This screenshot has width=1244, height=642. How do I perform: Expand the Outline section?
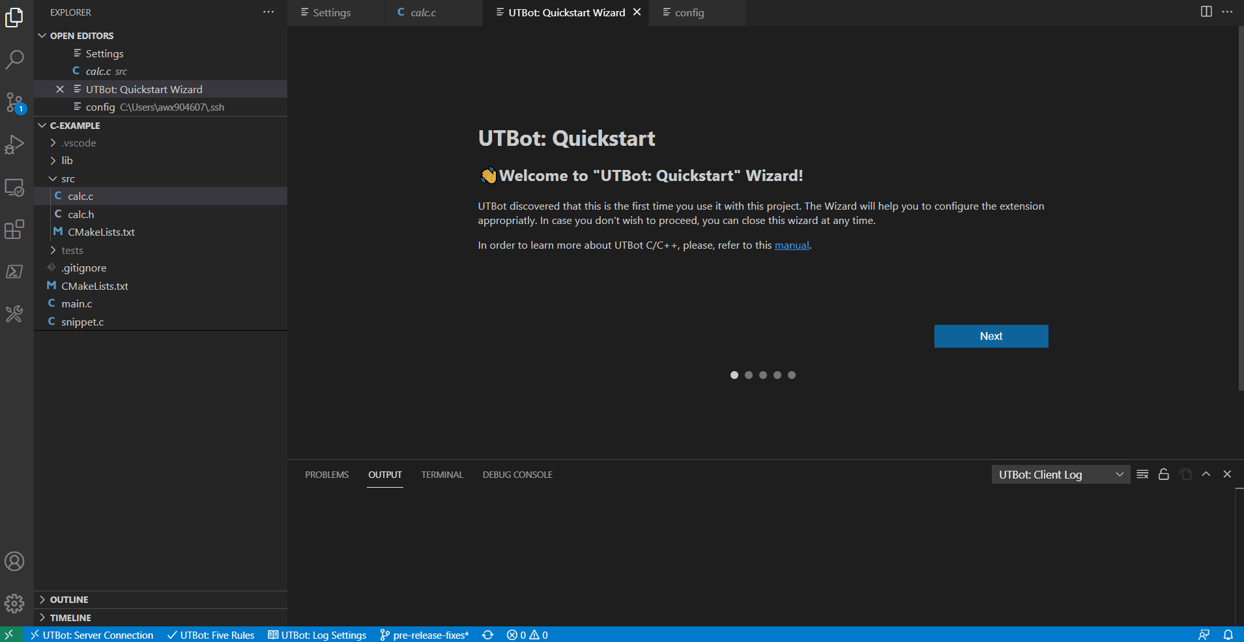click(x=160, y=600)
